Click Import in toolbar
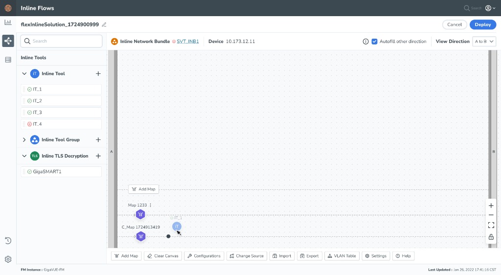This screenshot has height=275, width=501. [x=282, y=256]
